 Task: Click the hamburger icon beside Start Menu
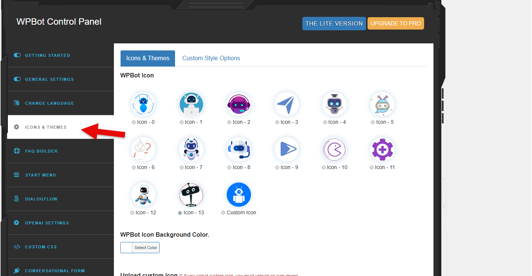[x=16, y=175]
